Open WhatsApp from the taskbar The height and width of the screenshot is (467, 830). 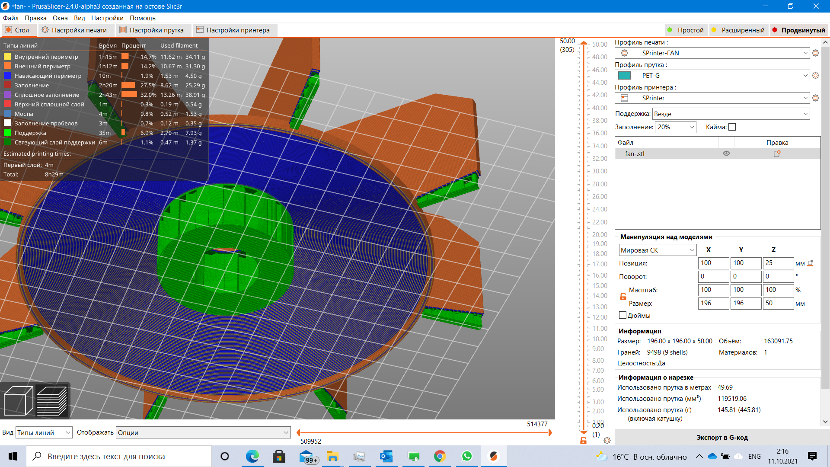pyautogui.click(x=466, y=456)
